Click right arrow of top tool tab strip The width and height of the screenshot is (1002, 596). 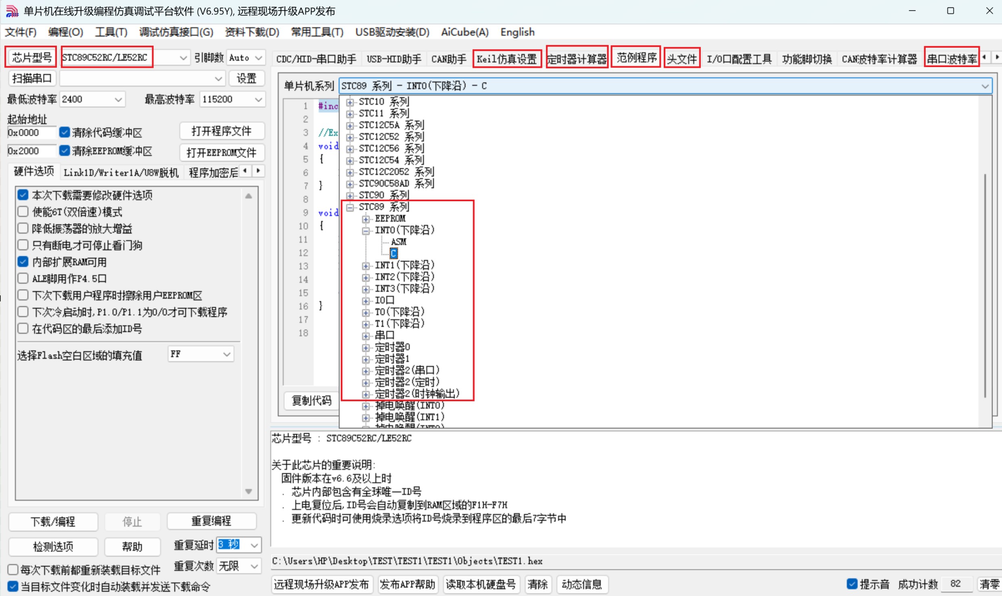coord(997,57)
